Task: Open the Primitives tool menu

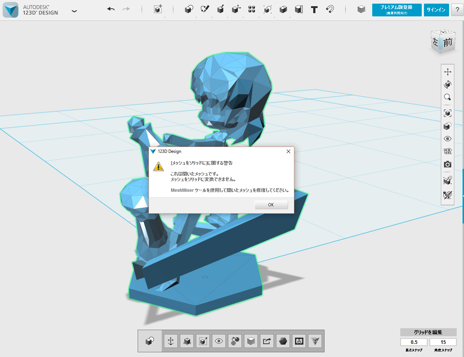Action: [x=189, y=9]
